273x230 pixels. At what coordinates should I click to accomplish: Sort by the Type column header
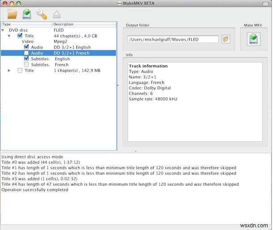tap(26, 24)
